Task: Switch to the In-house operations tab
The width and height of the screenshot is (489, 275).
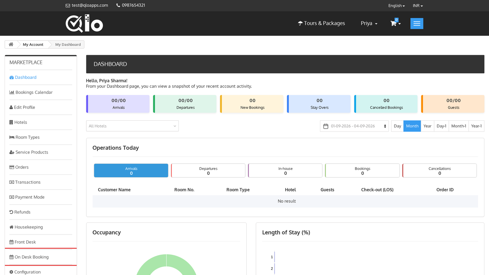Action: tap(285, 171)
